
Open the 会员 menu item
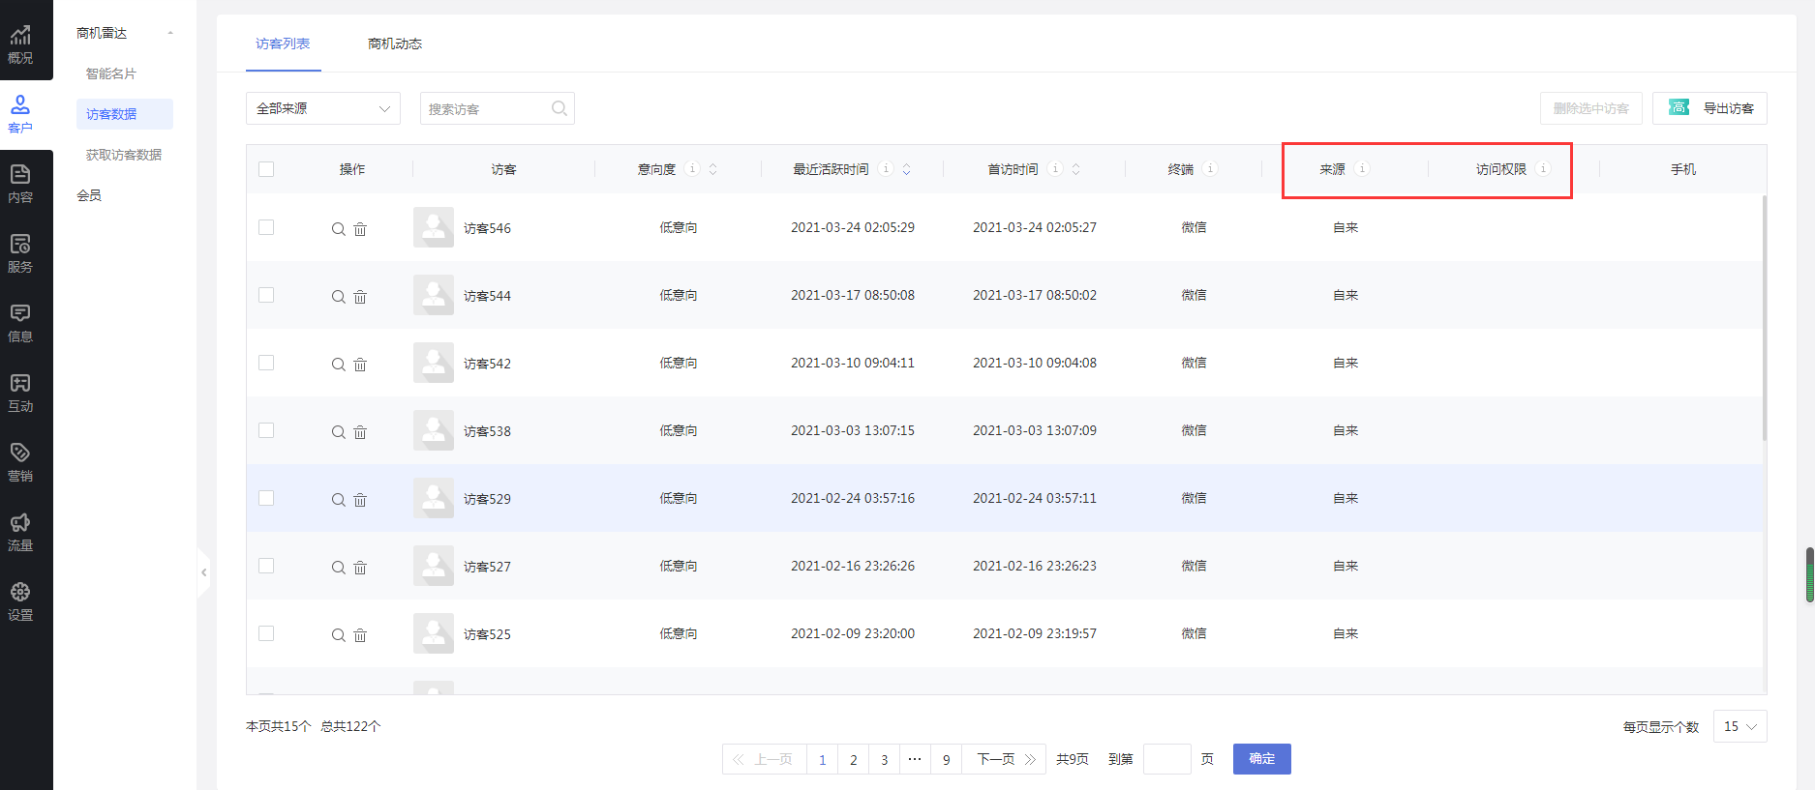point(89,195)
